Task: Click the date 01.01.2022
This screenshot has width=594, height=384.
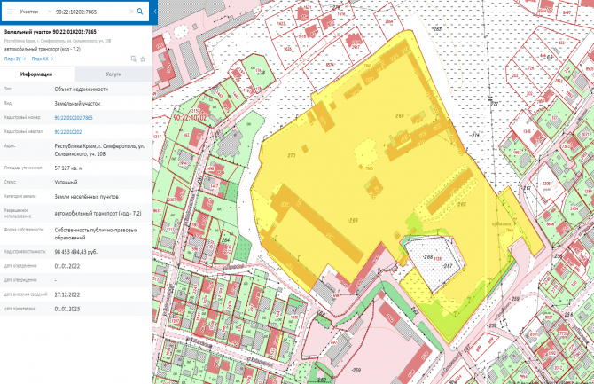Action: 67,266
